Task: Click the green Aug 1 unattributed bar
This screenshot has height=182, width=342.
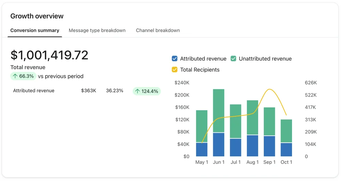Action: pos(252,117)
